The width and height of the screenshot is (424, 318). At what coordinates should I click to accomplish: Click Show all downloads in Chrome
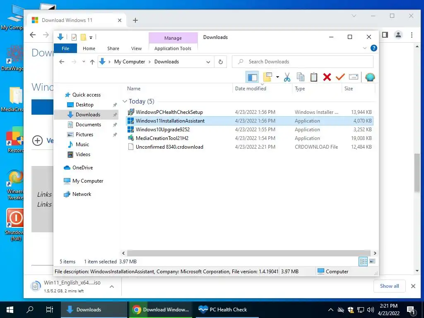pos(389,286)
